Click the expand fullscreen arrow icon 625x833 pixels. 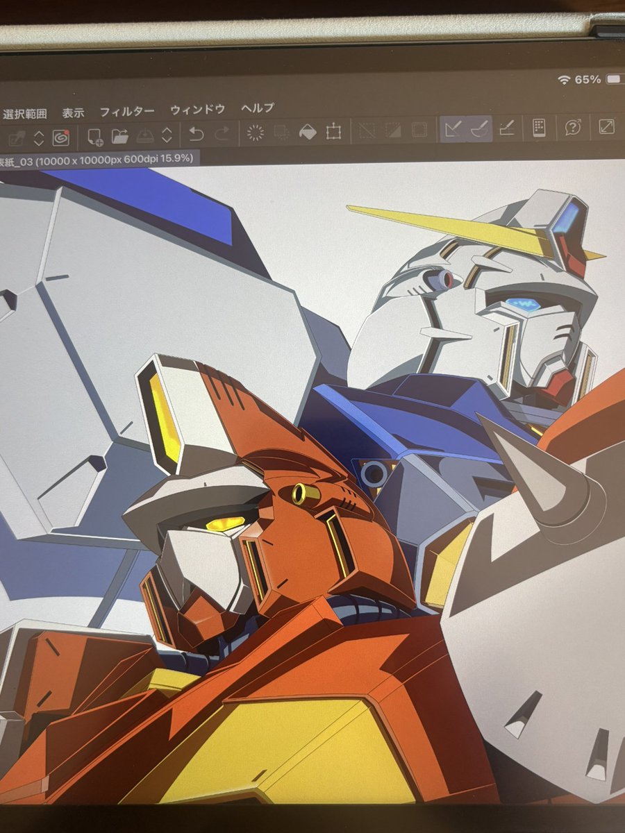pyautogui.click(x=606, y=126)
